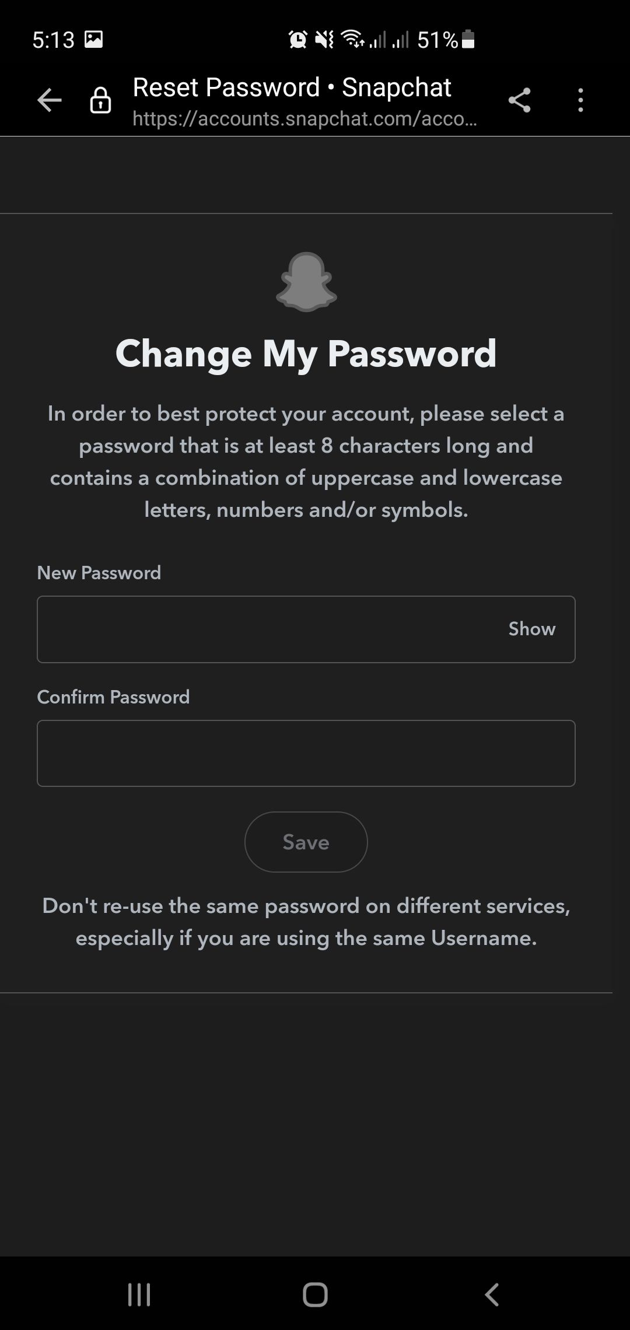
Task: Tap the share icon in the toolbar
Action: [519, 100]
